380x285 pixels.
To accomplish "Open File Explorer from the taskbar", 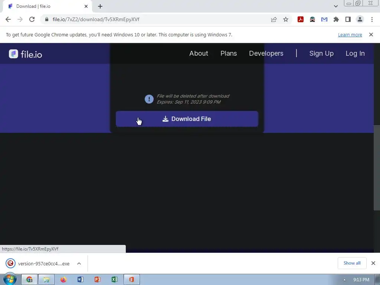I will [x=46, y=280].
